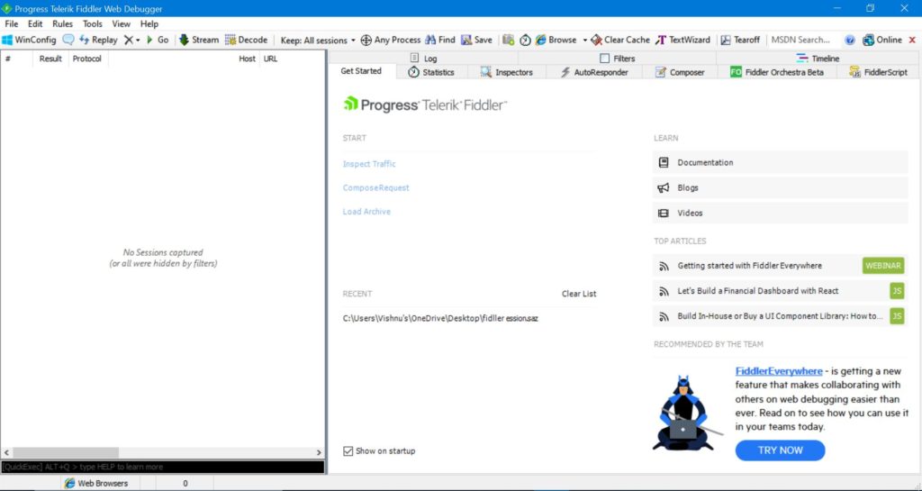The image size is (922, 491).
Task: Open Let's Build a Financial Dashboard article
Action: 781,291
